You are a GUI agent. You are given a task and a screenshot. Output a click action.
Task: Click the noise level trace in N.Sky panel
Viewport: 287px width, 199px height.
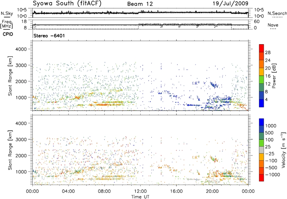click(x=140, y=13)
